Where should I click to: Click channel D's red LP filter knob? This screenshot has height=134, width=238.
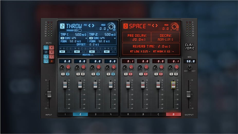pos(176,67)
